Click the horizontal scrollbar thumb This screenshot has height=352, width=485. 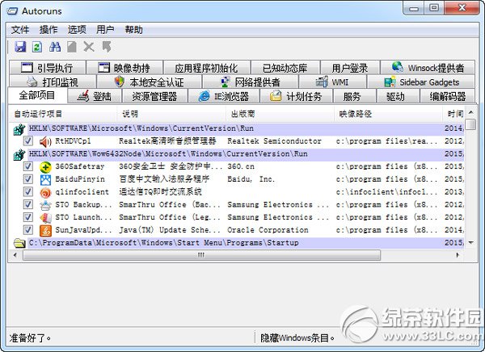click(201, 255)
